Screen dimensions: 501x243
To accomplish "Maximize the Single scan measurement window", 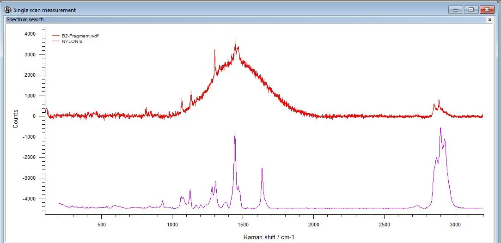I will point(471,10).
